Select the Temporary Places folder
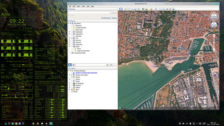The width and height of the screenshot is (224, 126). pos(80,53)
